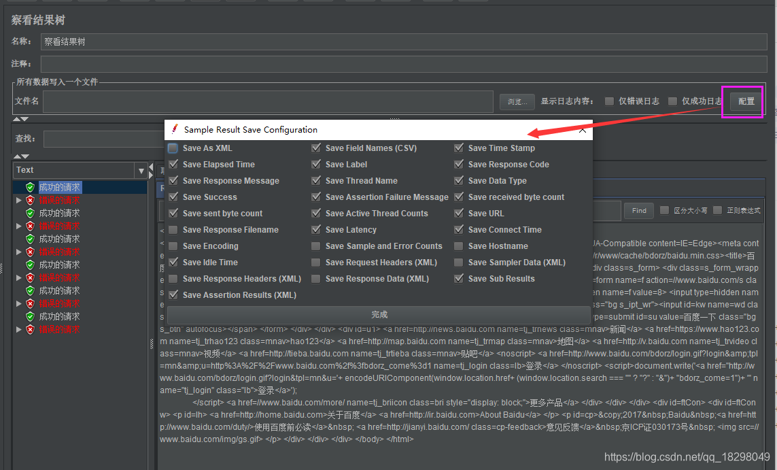Click the 名称 input field
The image size is (777, 470).
tap(272, 41)
